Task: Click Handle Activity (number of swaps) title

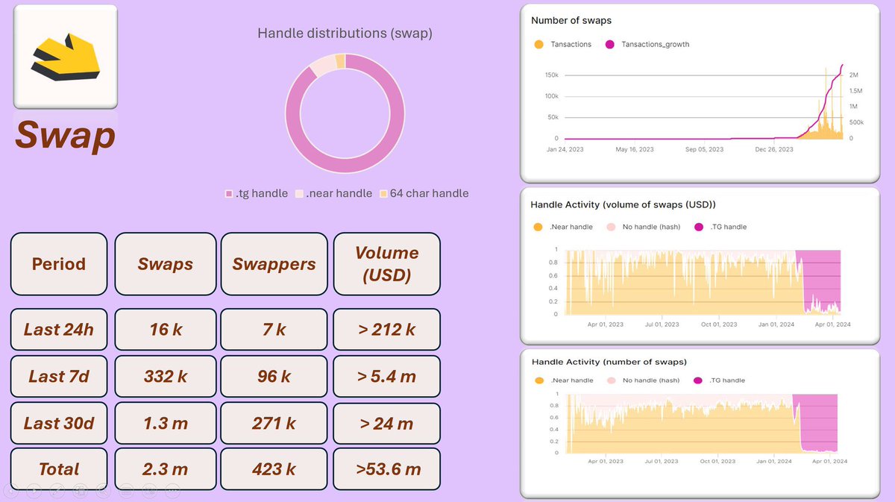Action: point(609,362)
